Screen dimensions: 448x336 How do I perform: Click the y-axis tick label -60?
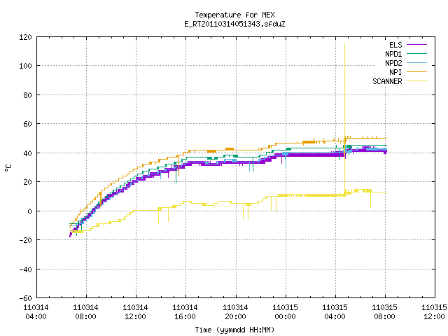(25, 298)
